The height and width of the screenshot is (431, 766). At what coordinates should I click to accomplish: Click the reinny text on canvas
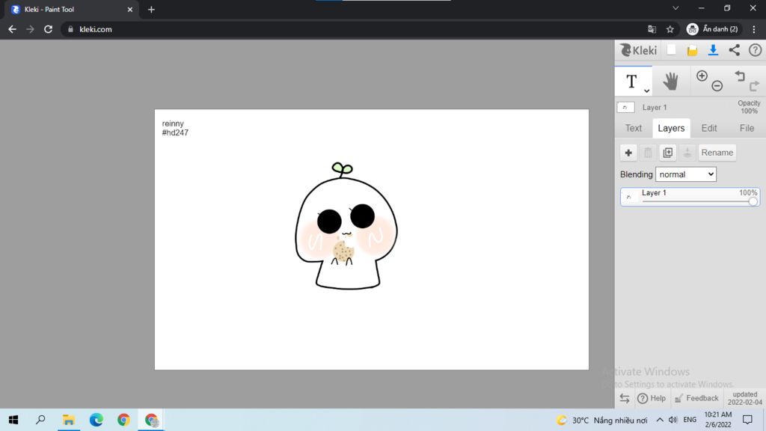click(173, 123)
